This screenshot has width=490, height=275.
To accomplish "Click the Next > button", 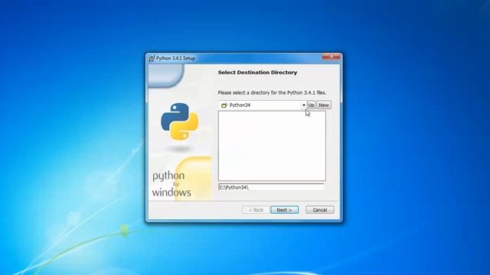I will click(x=284, y=210).
